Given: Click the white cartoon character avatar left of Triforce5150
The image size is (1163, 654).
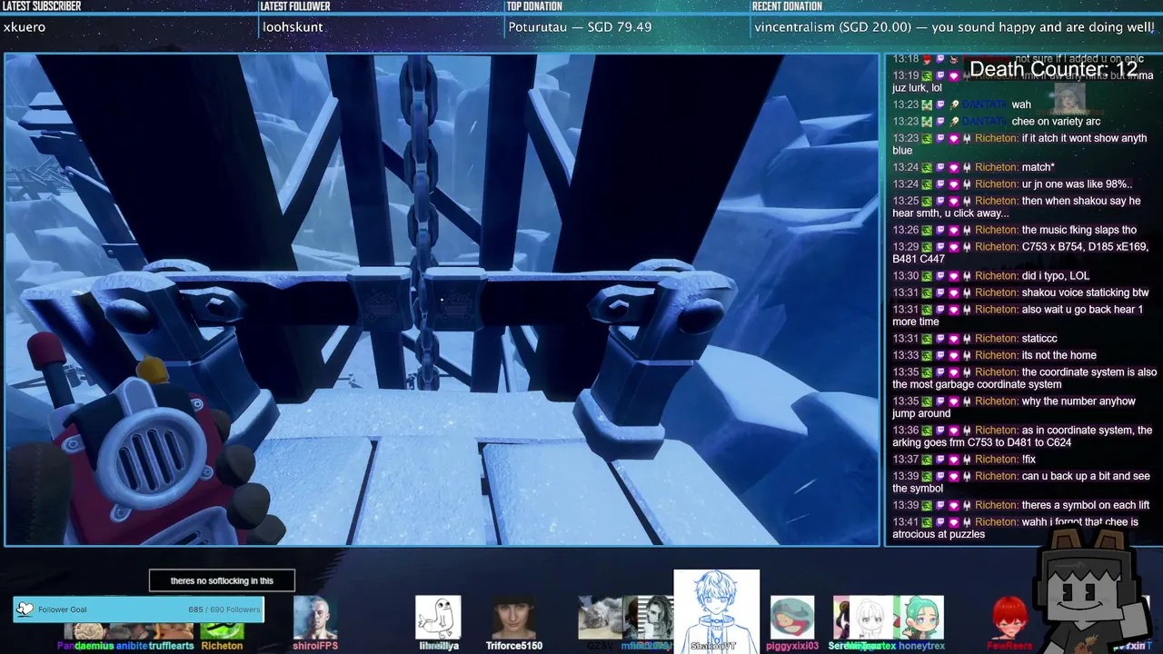Looking at the screenshot, I should pos(438,618).
